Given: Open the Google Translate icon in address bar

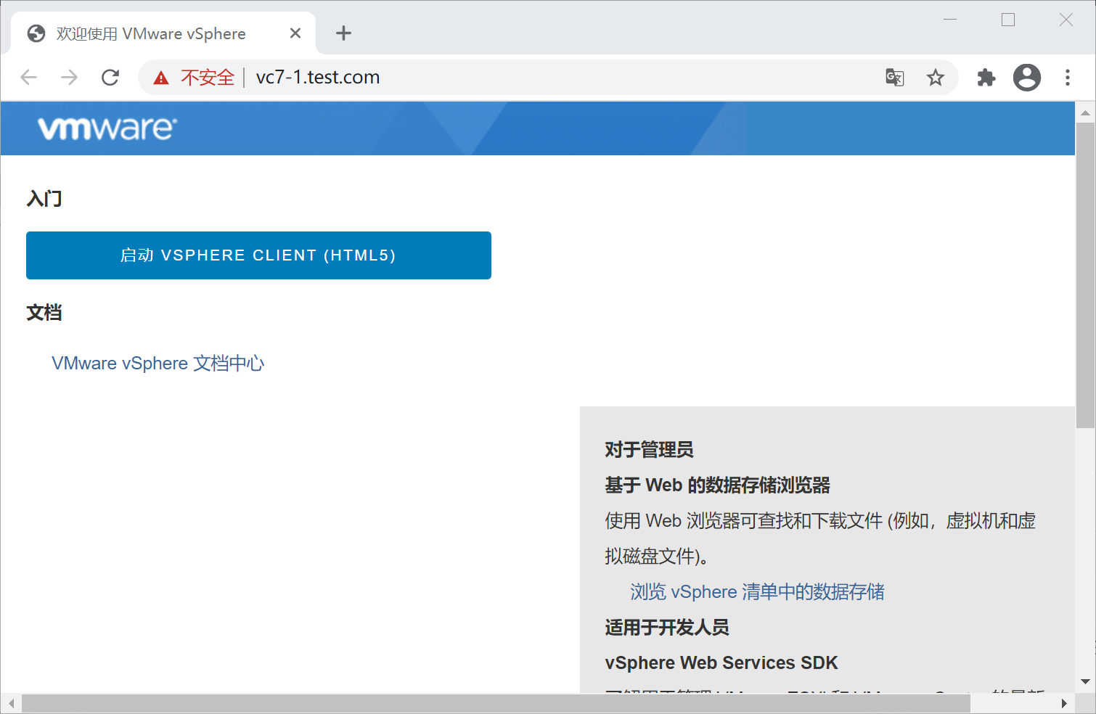Looking at the screenshot, I should click(895, 78).
